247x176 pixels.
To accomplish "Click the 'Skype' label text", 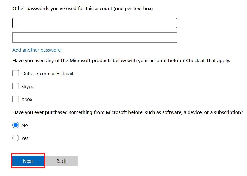I will pos(28,86).
